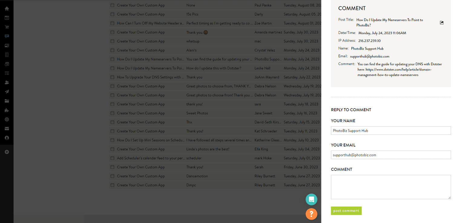Screen dimensions: 454x223
Task: Open the orange question mark help button
Action: [311, 214]
